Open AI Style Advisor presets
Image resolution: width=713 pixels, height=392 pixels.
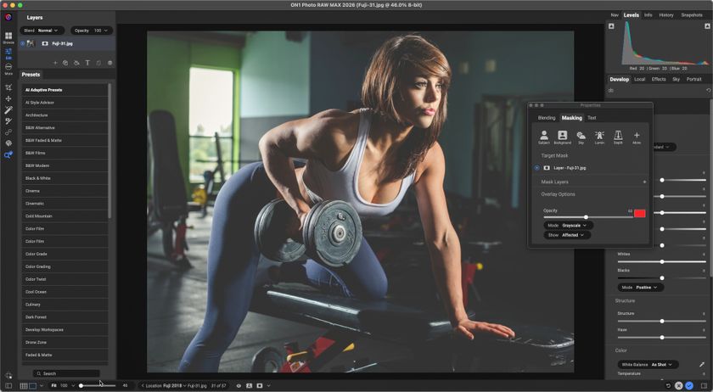(65, 103)
